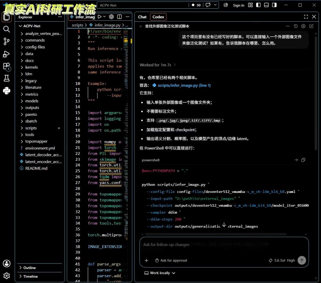Run the Python file with play icon
Viewport: 321px width, 283px height.
point(100,17)
